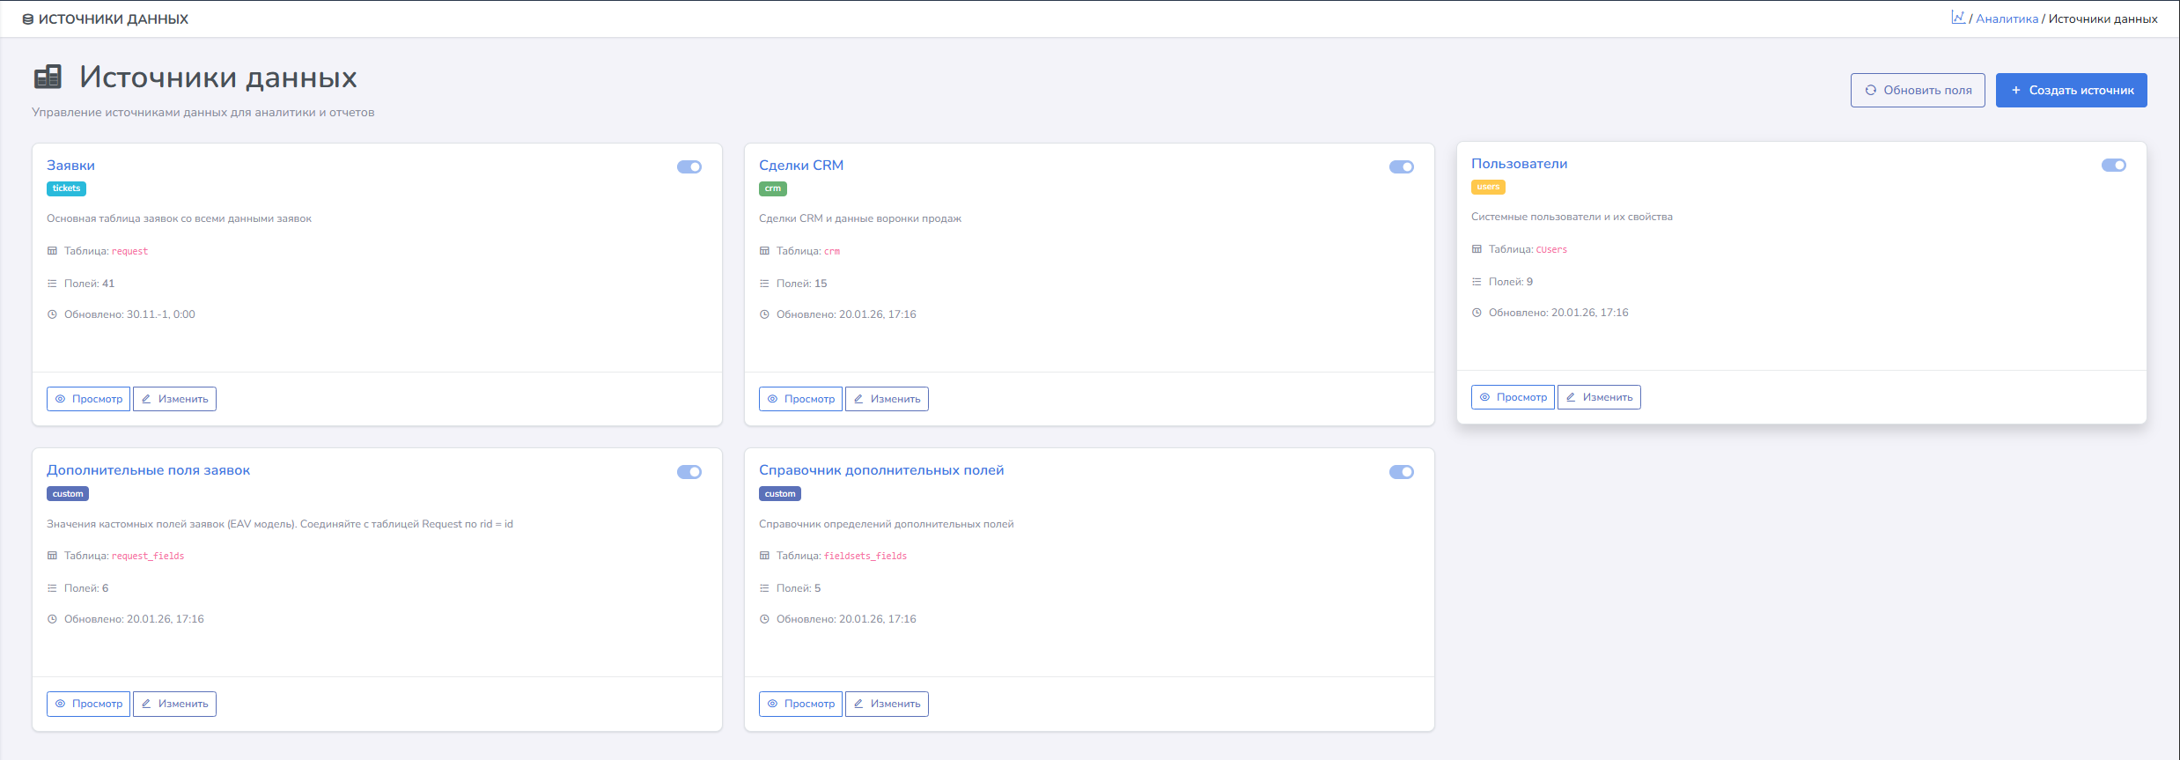Click the fields list icon in Пользователи card
This screenshot has width=2180, height=760.
[1477, 282]
